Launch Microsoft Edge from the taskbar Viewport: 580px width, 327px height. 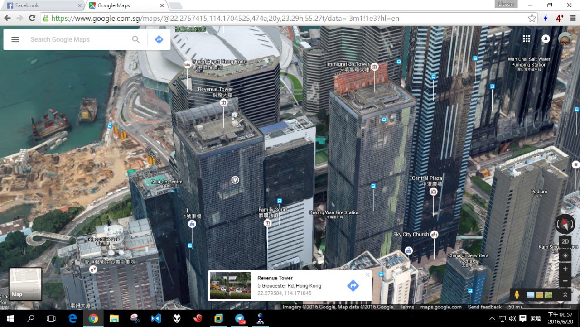click(x=72, y=318)
